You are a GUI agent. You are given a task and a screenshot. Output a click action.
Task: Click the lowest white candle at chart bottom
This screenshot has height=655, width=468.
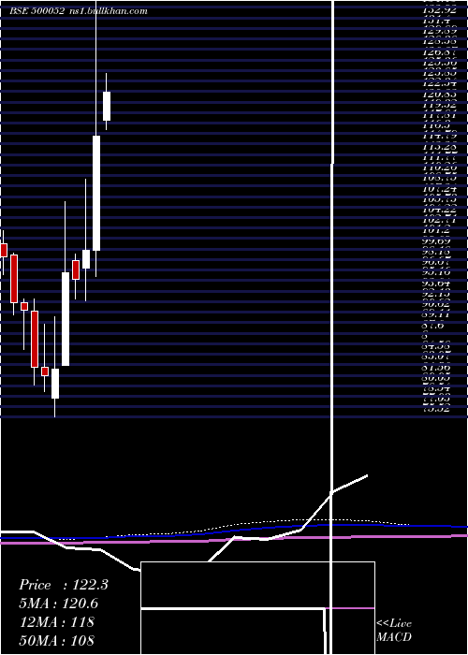[55, 384]
